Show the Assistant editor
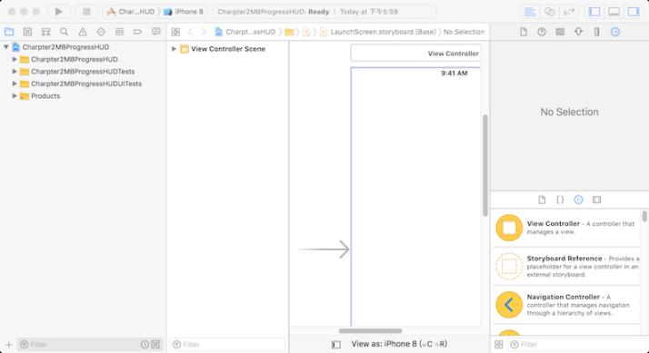This screenshot has width=649, height=353. [549, 12]
